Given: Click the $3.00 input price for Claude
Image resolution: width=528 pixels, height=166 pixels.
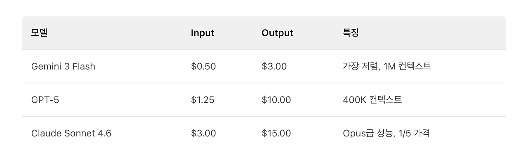Looking at the screenshot, I should coord(203,133).
